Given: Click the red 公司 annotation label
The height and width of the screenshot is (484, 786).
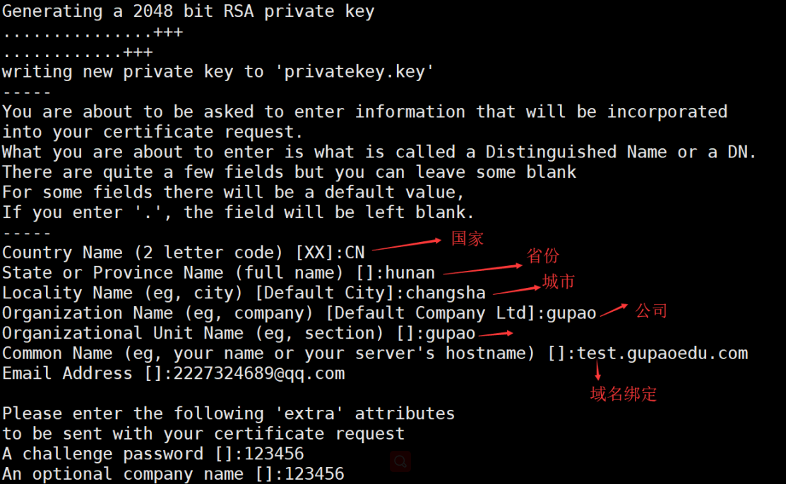Looking at the screenshot, I should (651, 310).
